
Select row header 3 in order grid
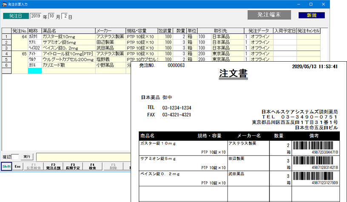point(6,48)
